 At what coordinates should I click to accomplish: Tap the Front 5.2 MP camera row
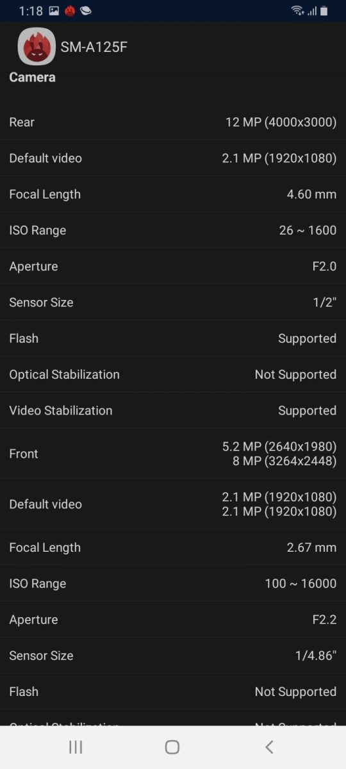(x=173, y=453)
